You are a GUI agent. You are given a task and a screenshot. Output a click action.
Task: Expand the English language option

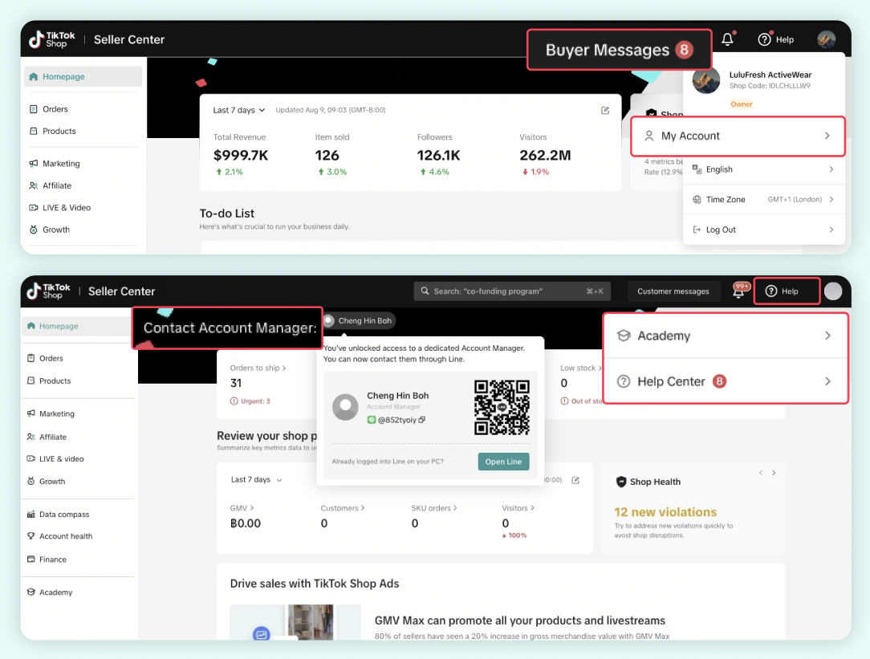pos(763,169)
